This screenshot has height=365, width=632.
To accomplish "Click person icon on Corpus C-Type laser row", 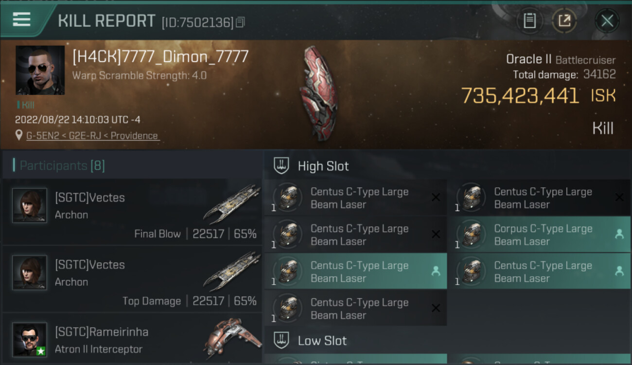I will click(x=619, y=235).
